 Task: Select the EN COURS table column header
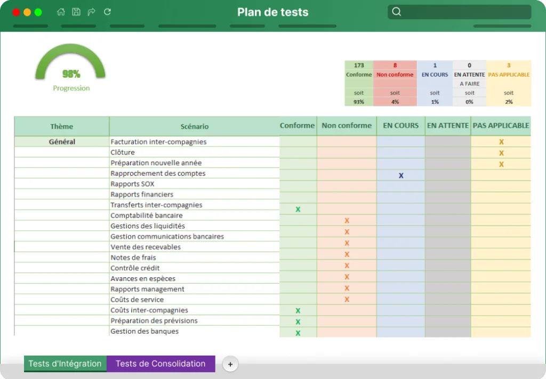(401, 126)
